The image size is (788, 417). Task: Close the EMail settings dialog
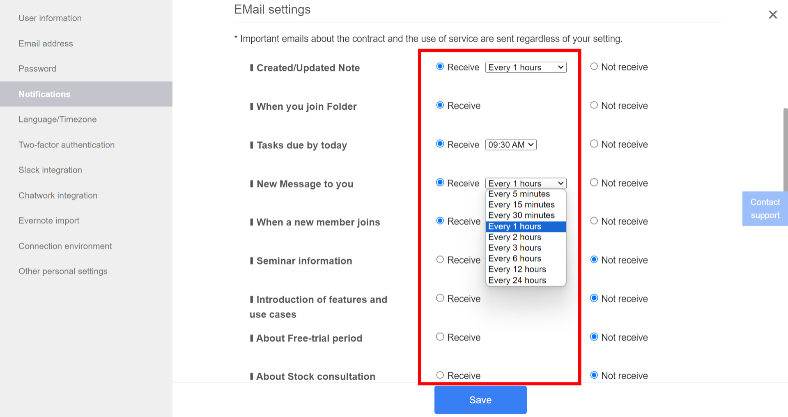tap(773, 14)
